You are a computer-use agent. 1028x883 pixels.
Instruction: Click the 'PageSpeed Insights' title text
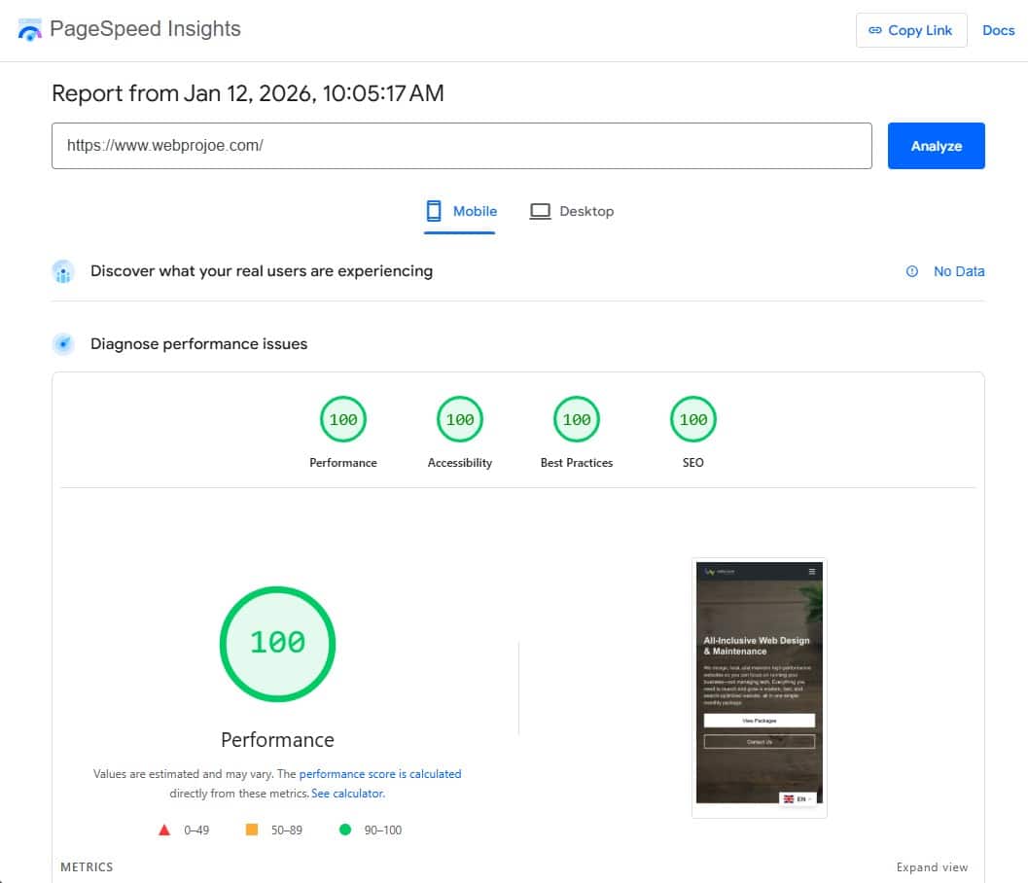coord(146,29)
